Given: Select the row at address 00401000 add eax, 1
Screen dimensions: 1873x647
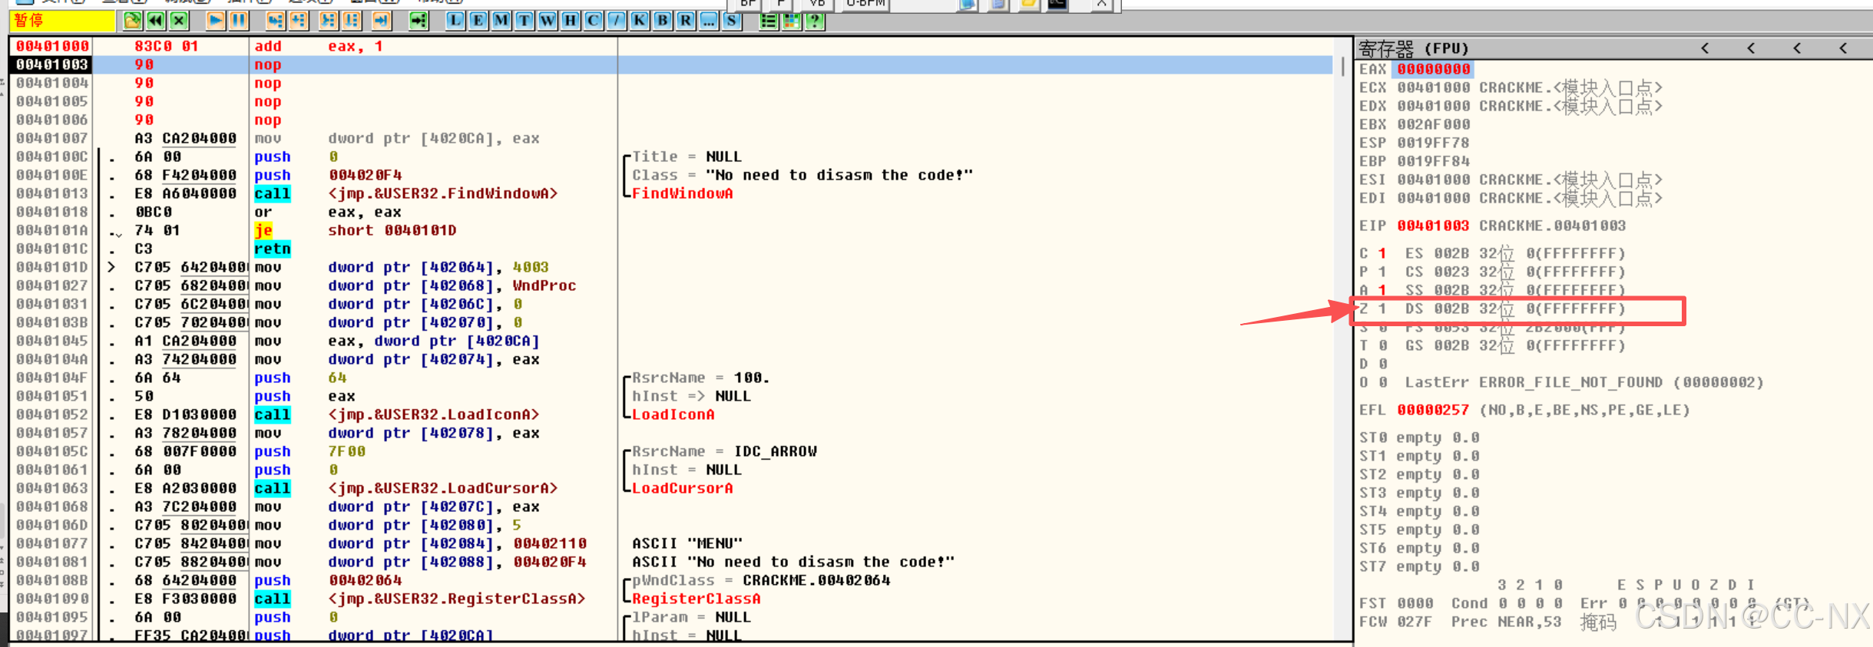Looking at the screenshot, I should 671,46.
